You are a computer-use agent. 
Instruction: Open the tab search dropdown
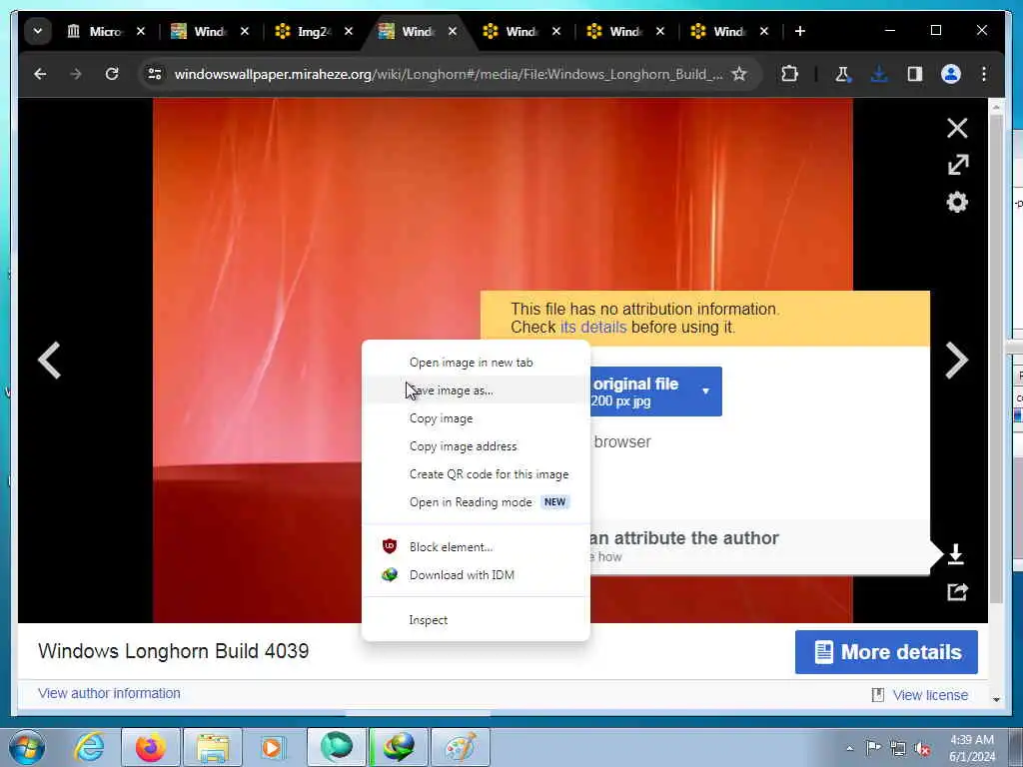click(38, 31)
